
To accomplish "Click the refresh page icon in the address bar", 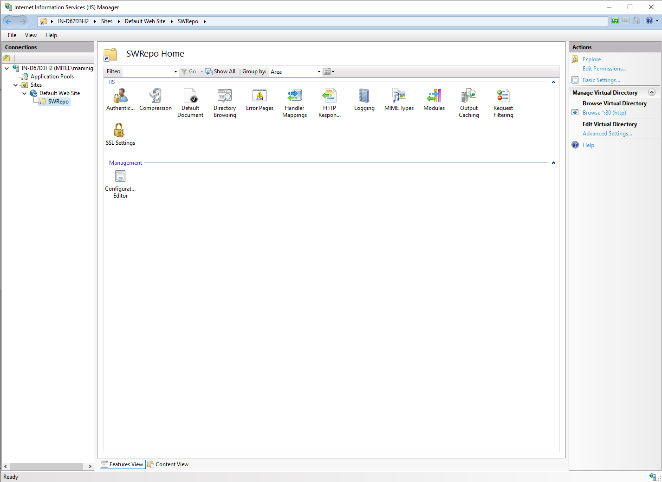I will 615,21.
